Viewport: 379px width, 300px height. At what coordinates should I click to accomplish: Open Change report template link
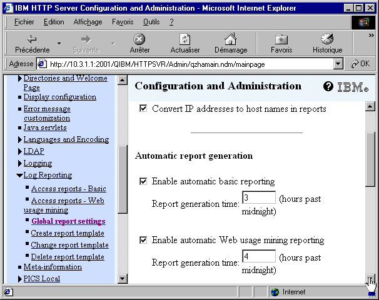click(x=69, y=245)
